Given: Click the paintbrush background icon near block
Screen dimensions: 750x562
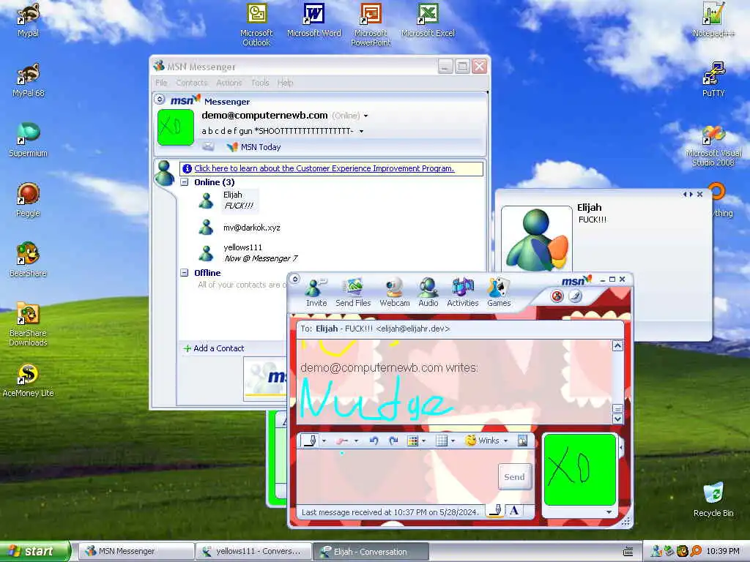Looking at the screenshot, I should 576,296.
